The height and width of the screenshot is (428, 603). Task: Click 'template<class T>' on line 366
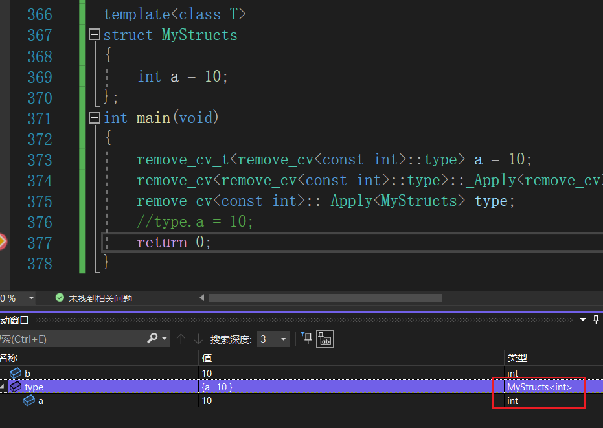click(x=175, y=15)
